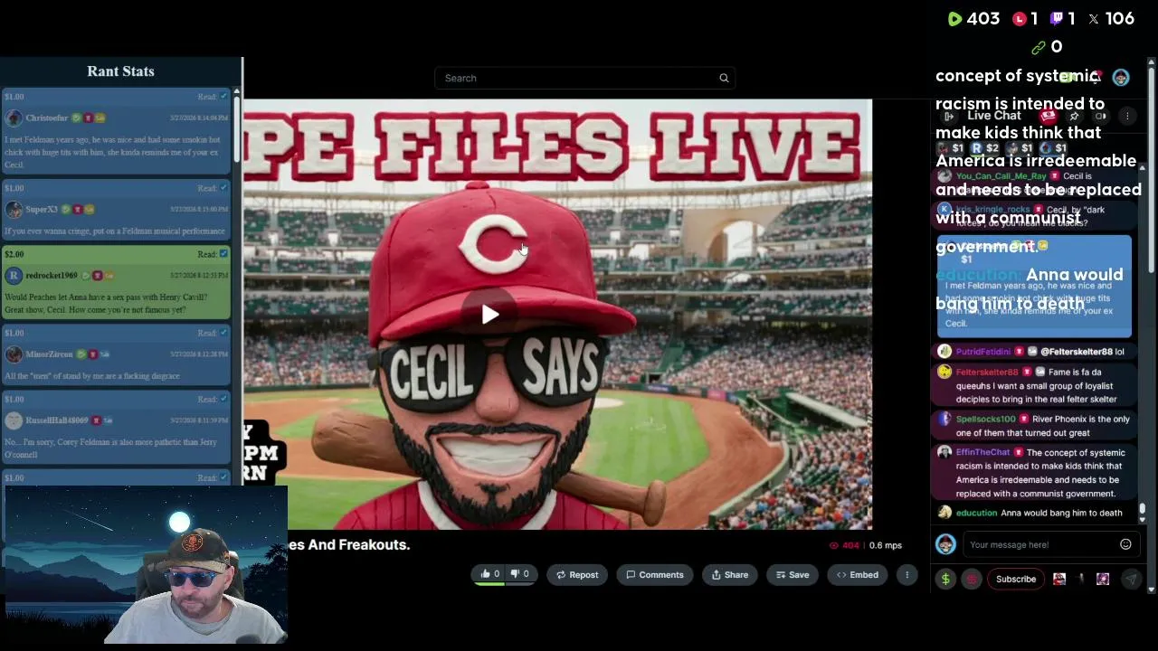Click the purple Twitch counter icon

pyautogui.click(x=1057, y=19)
